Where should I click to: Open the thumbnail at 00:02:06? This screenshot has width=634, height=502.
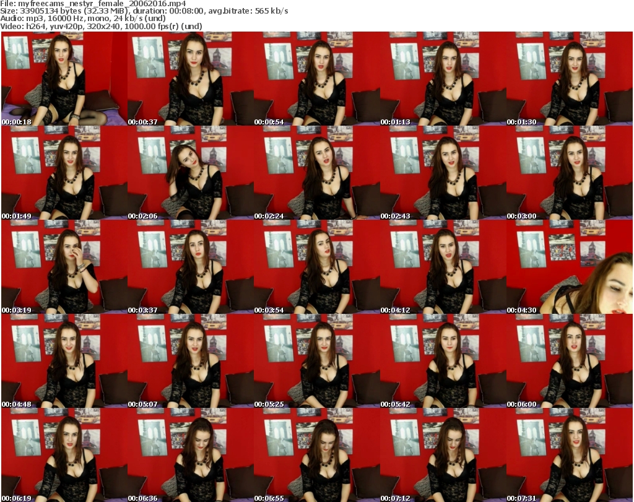191,173
